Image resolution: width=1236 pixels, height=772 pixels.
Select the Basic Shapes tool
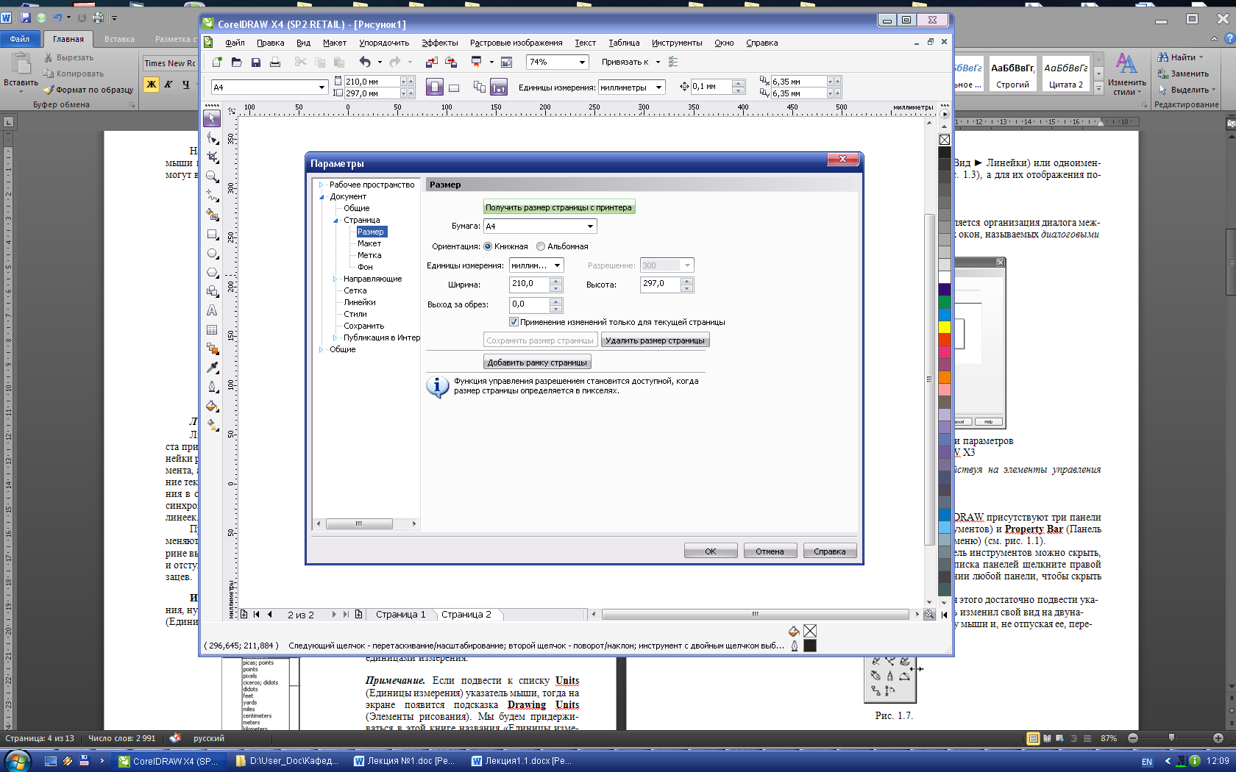pos(212,291)
